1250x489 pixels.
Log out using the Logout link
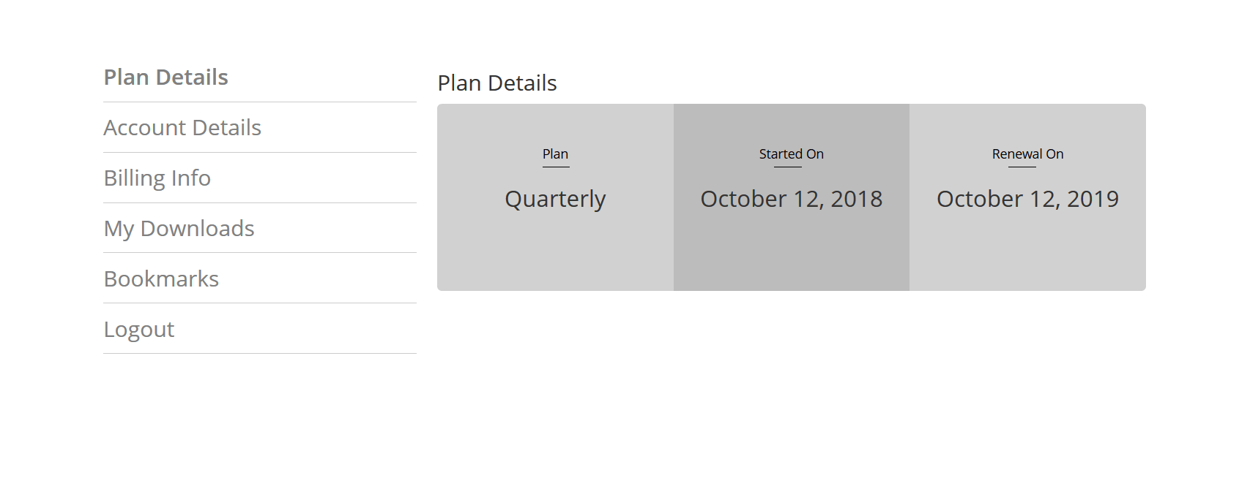click(139, 330)
